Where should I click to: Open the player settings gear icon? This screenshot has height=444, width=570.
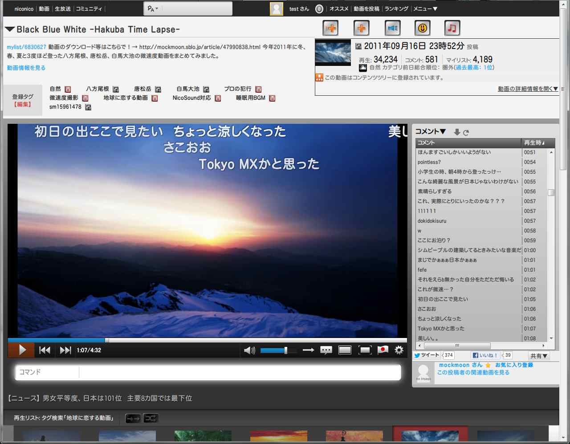[399, 350]
